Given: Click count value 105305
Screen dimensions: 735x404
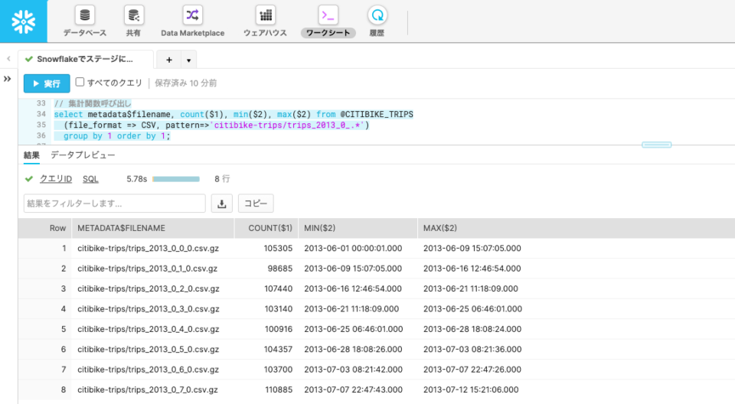Looking at the screenshot, I should (x=278, y=249).
